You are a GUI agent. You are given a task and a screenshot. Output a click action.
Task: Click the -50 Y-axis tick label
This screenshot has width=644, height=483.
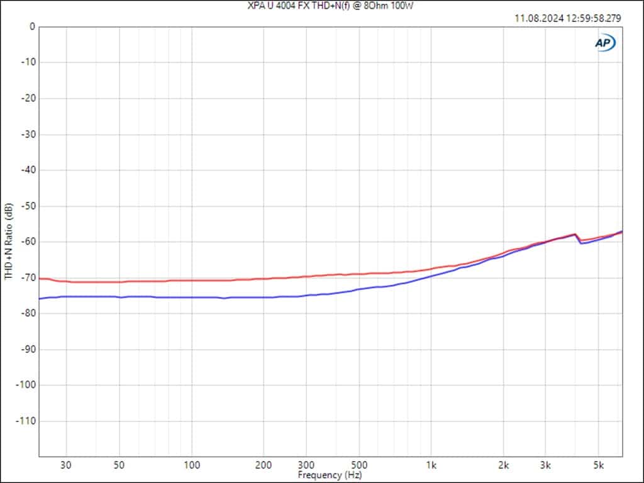click(x=28, y=206)
